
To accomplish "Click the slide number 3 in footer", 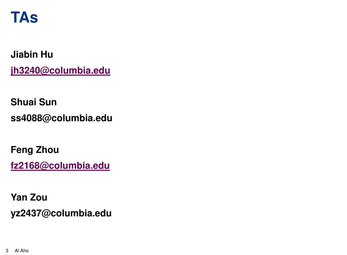I will coord(7,251).
